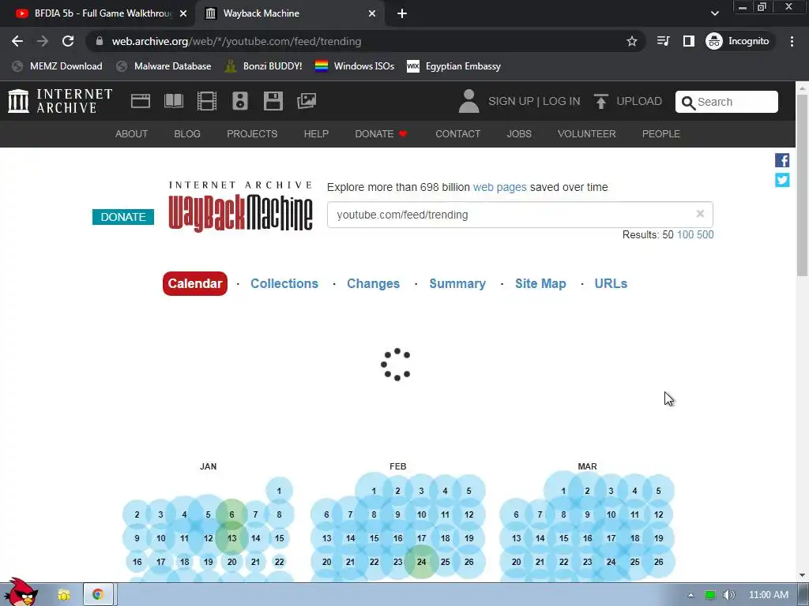
Task: Expand the tab search dropdown arrow
Action: point(714,13)
